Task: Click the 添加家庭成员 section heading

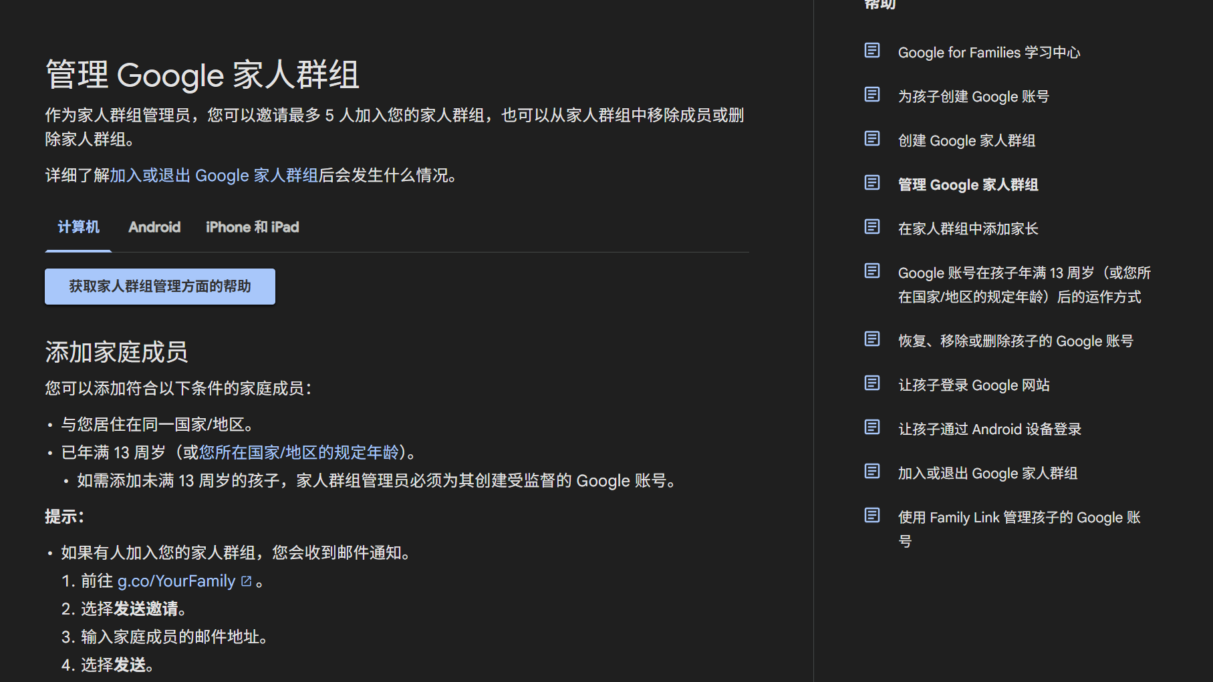Action: (116, 352)
